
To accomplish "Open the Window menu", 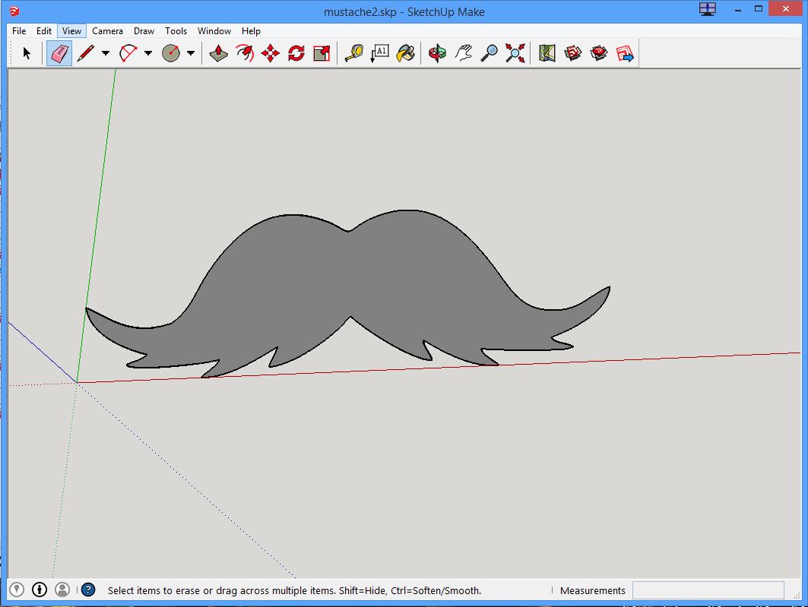I will tap(214, 31).
